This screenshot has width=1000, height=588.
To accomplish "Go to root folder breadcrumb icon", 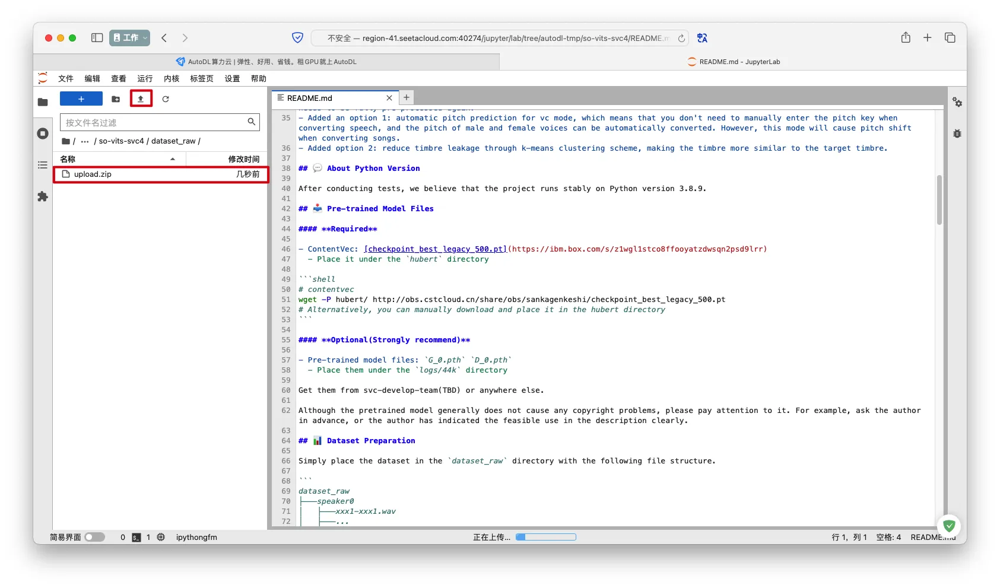I will tap(66, 141).
